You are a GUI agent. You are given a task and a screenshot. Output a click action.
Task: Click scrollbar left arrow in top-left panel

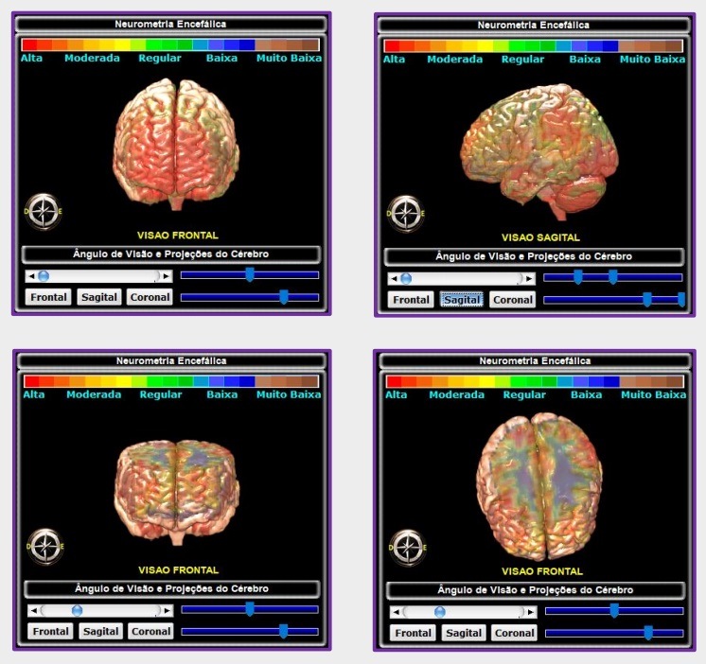tap(31, 276)
